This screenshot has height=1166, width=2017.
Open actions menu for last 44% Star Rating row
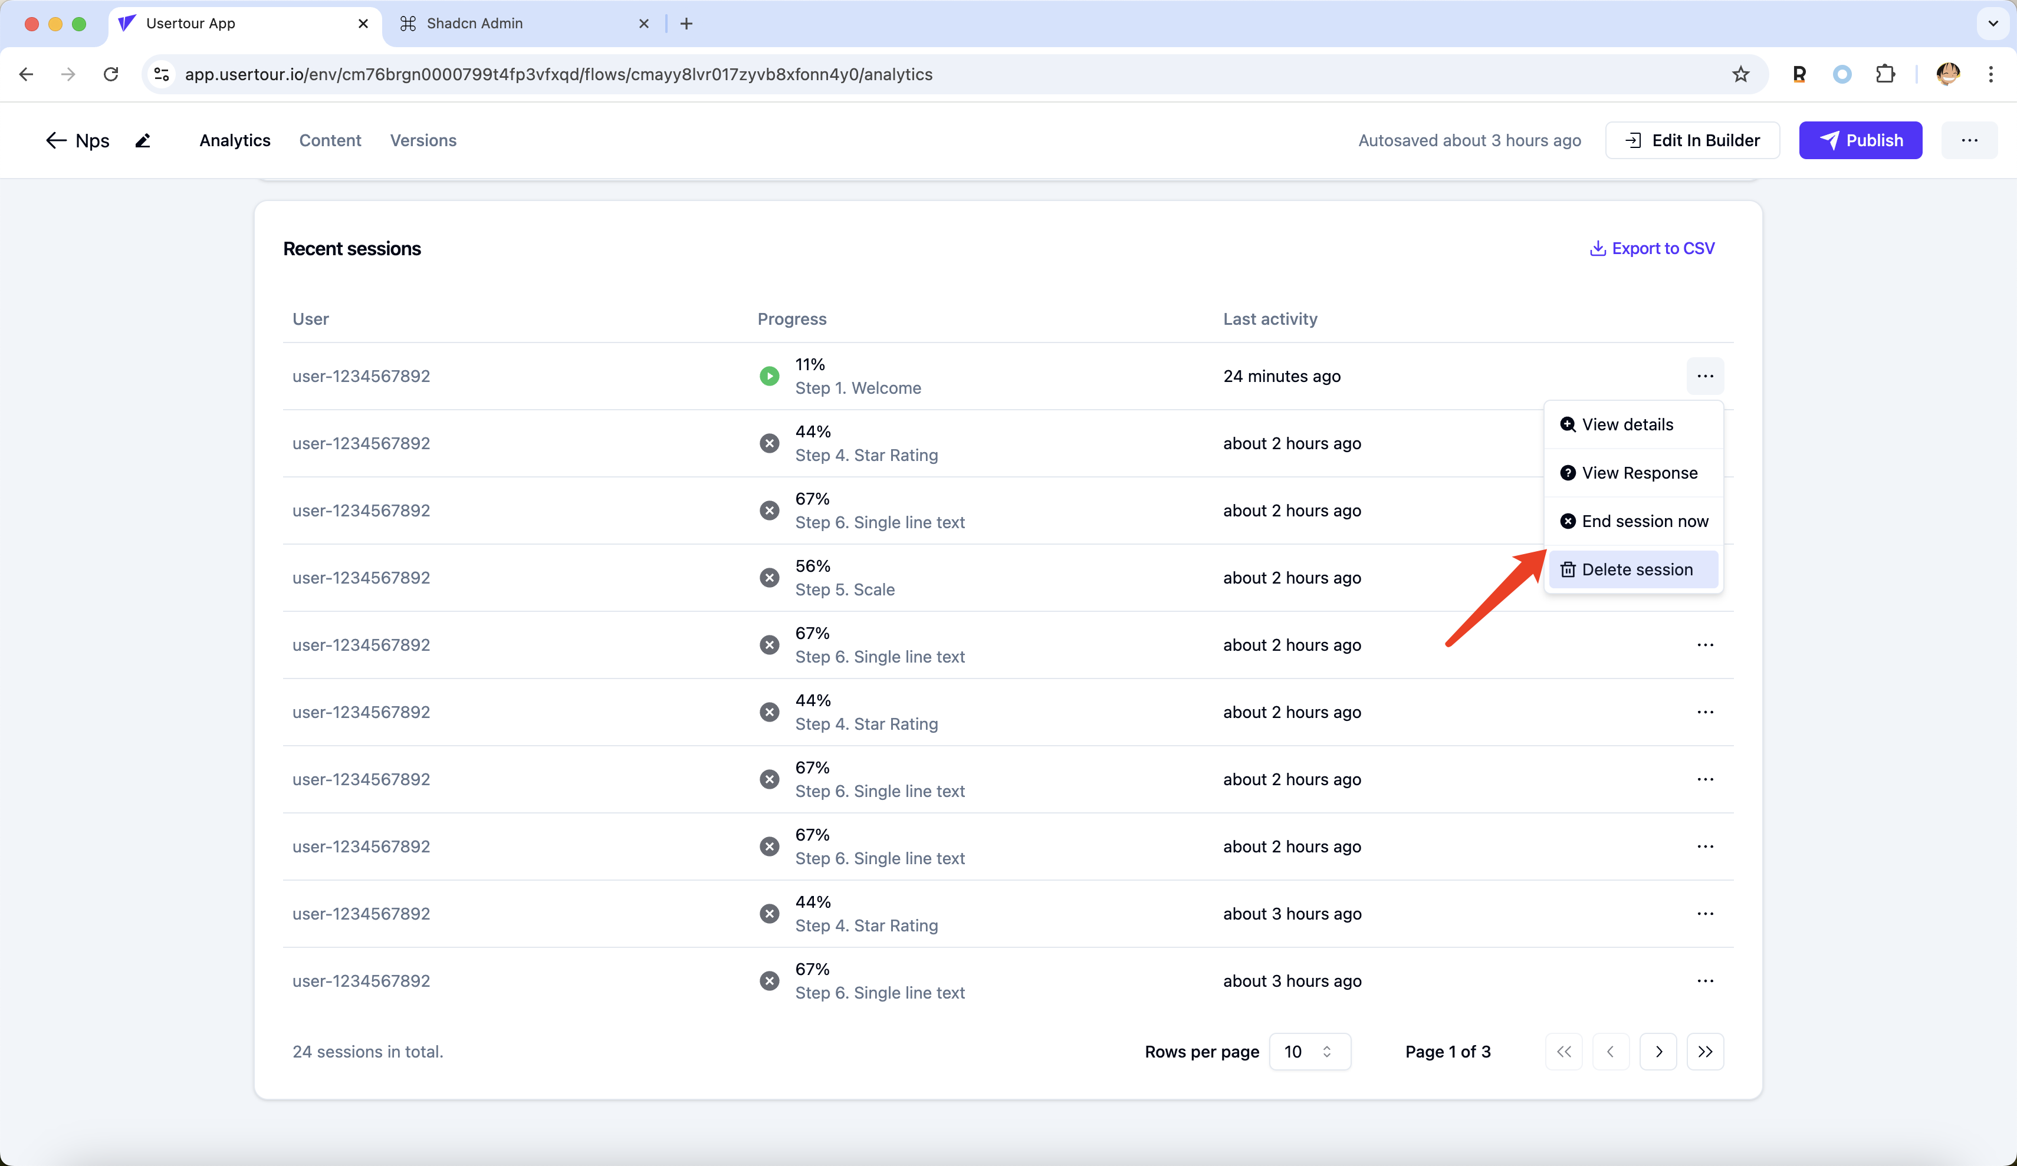pyautogui.click(x=1705, y=914)
